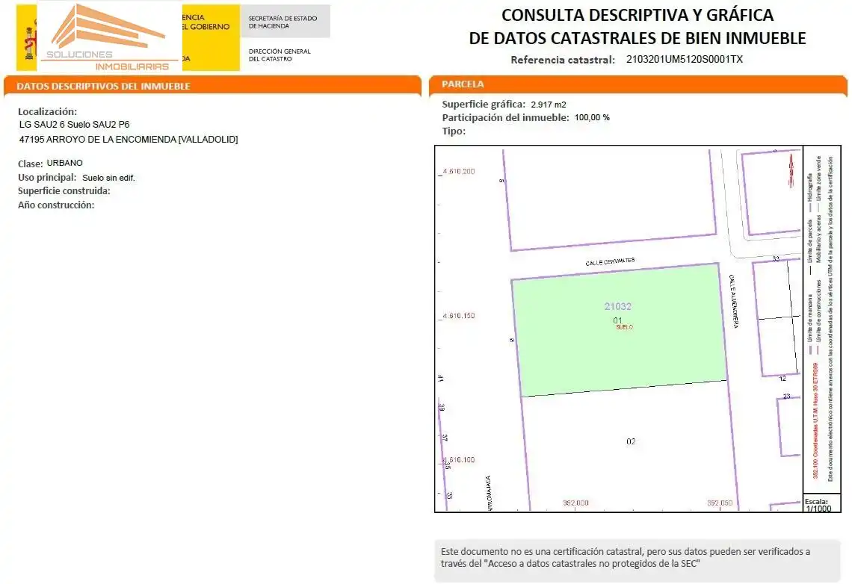
Task: Click the coordinate label '4.610.150'
Action: click(x=459, y=316)
